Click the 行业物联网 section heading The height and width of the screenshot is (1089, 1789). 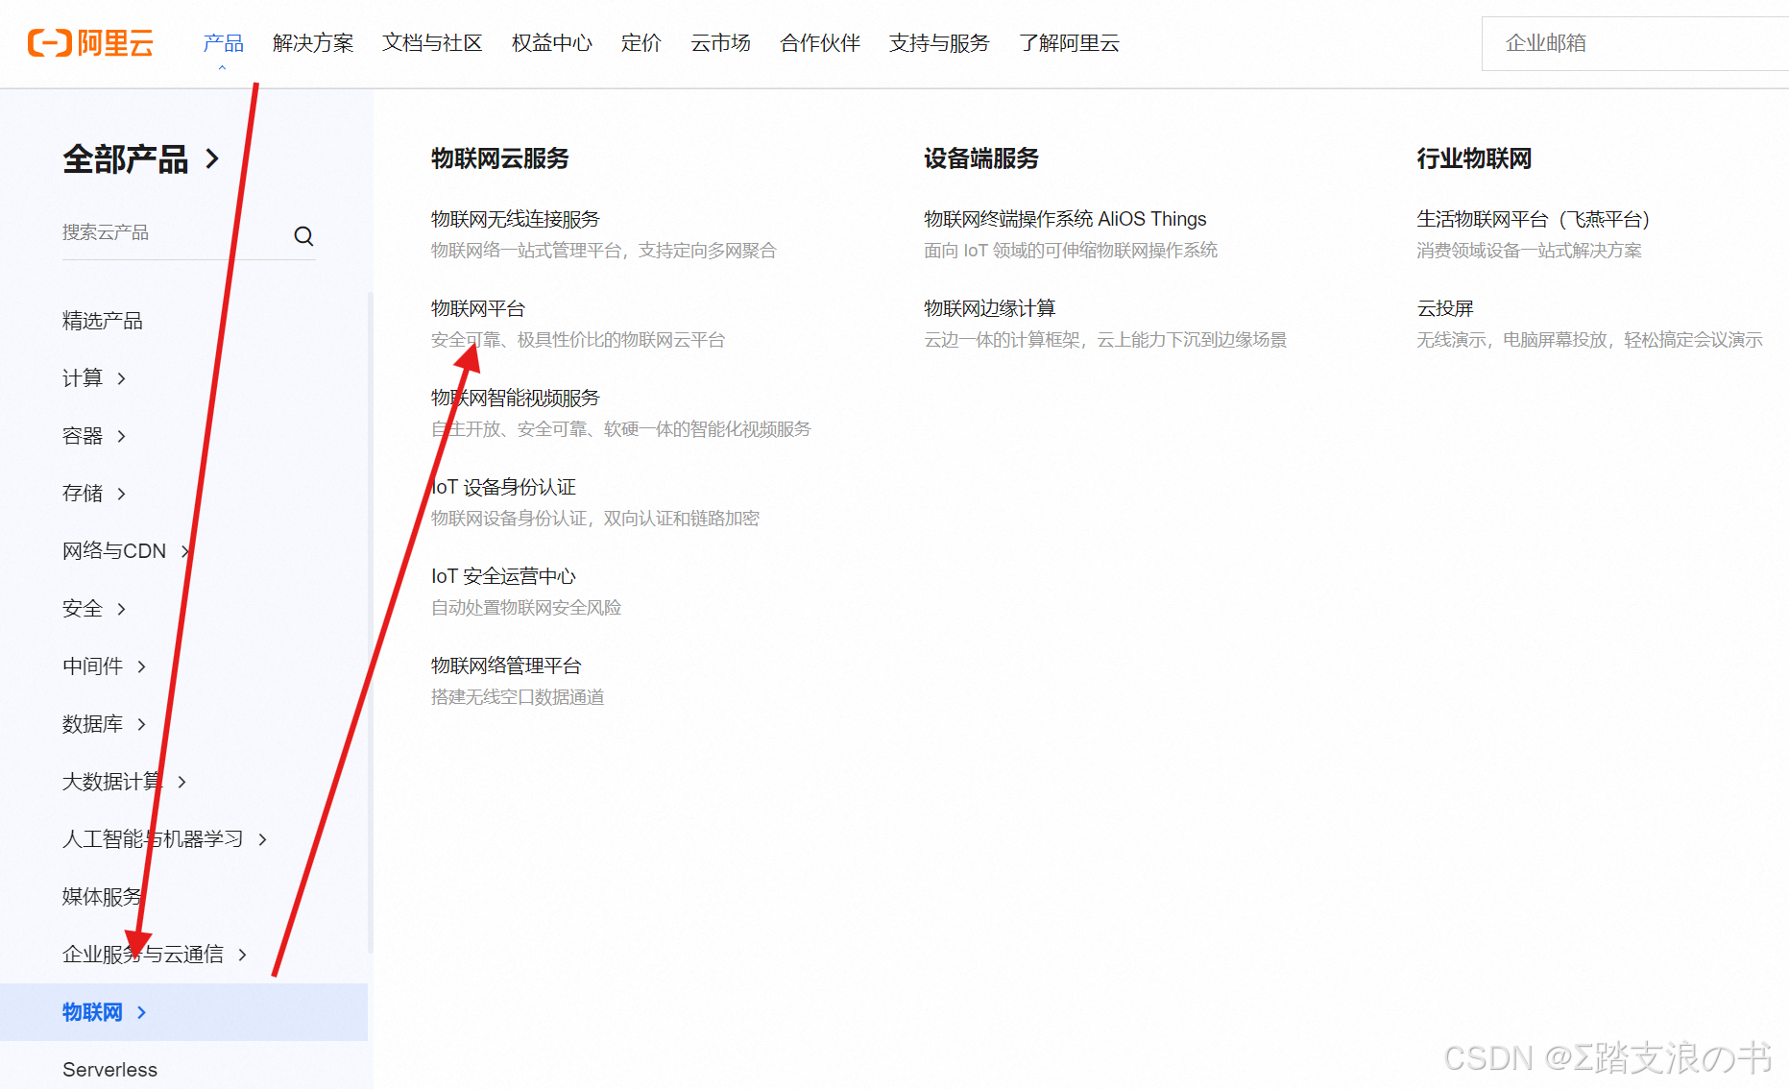[1474, 158]
